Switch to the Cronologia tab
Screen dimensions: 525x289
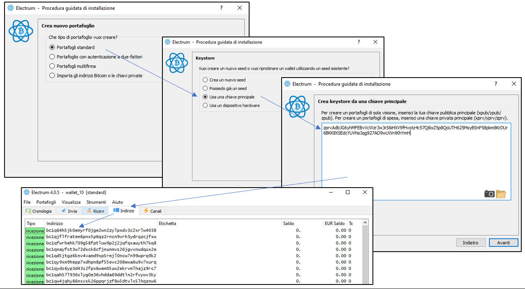coord(39,211)
